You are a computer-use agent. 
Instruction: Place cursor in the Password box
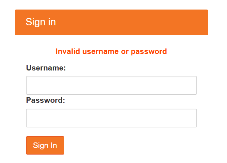[111, 118]
